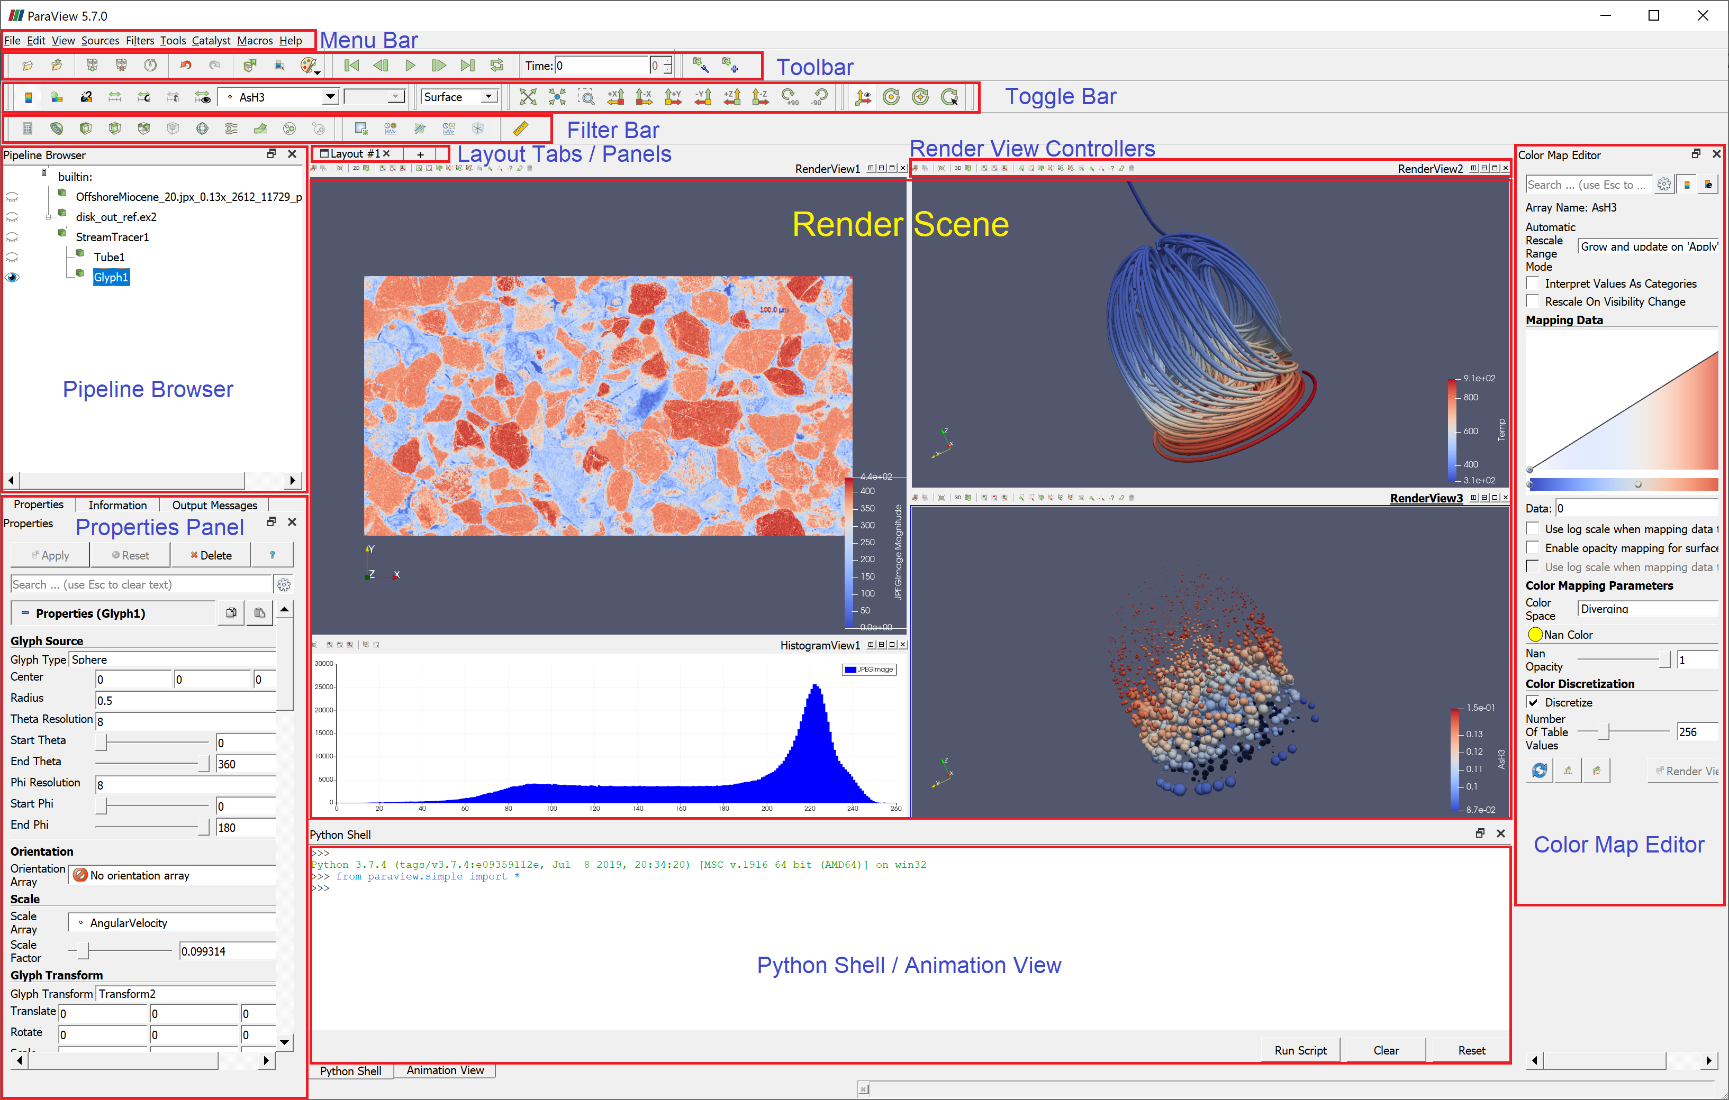
Task: Open Automatic Rescale Range Mode dropdown
Action: (x=1648, y=247)
